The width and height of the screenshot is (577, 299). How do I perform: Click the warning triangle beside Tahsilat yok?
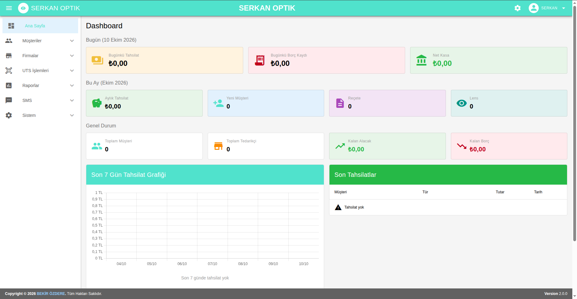click(x=338, y=207)
